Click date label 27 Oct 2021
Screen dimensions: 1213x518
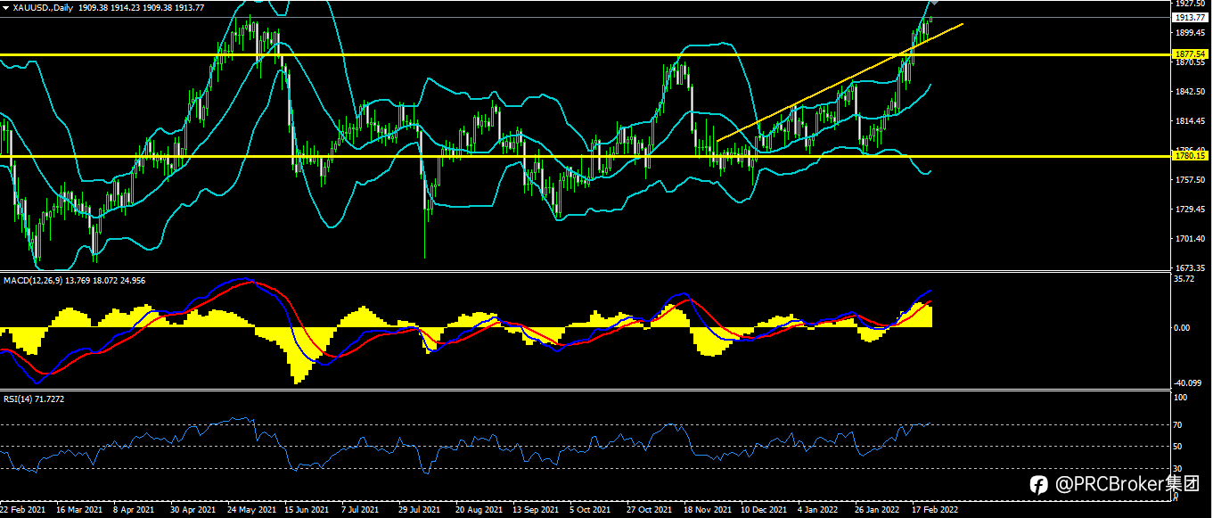[x=650, y=510]
